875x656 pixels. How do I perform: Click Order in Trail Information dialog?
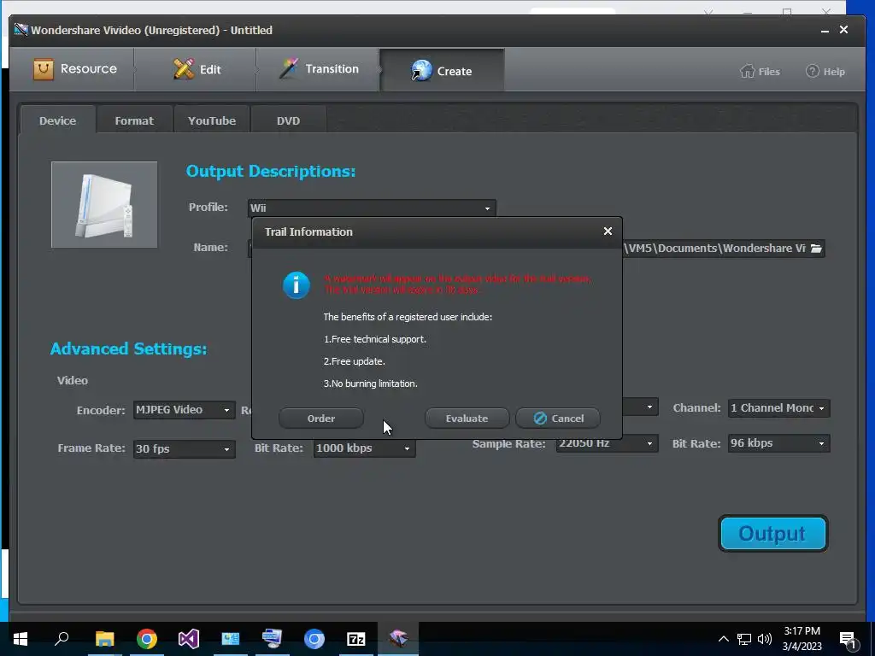click(321, 419)
